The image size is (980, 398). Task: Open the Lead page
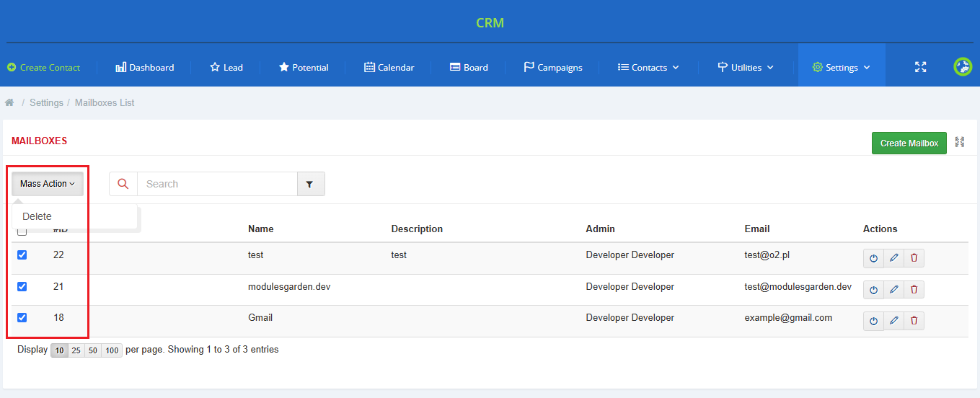(x=226, y=67)
